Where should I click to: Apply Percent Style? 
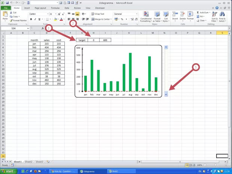click(x=122, y=19)
